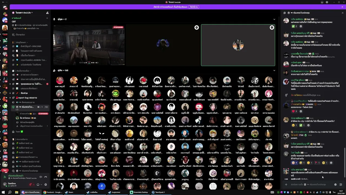
Task: Open เรียกดูช่อง browse channels
Action: [x=29, y=35]
